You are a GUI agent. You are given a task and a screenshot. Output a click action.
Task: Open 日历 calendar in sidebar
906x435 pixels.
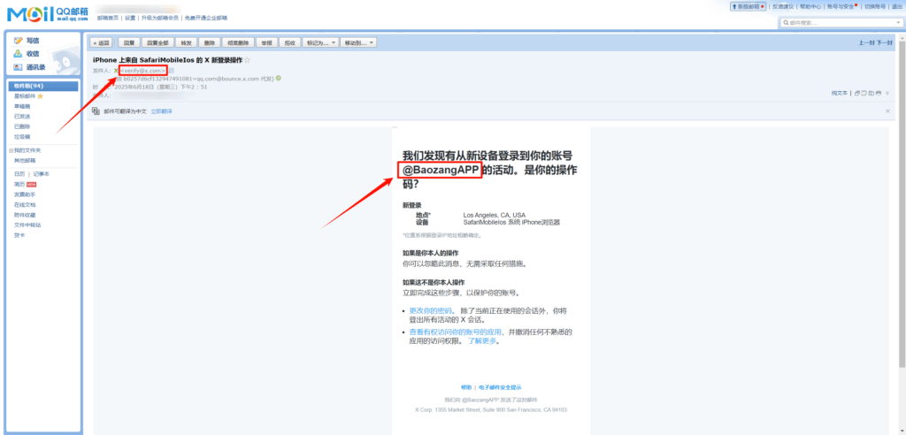click(x=19, y=174)
